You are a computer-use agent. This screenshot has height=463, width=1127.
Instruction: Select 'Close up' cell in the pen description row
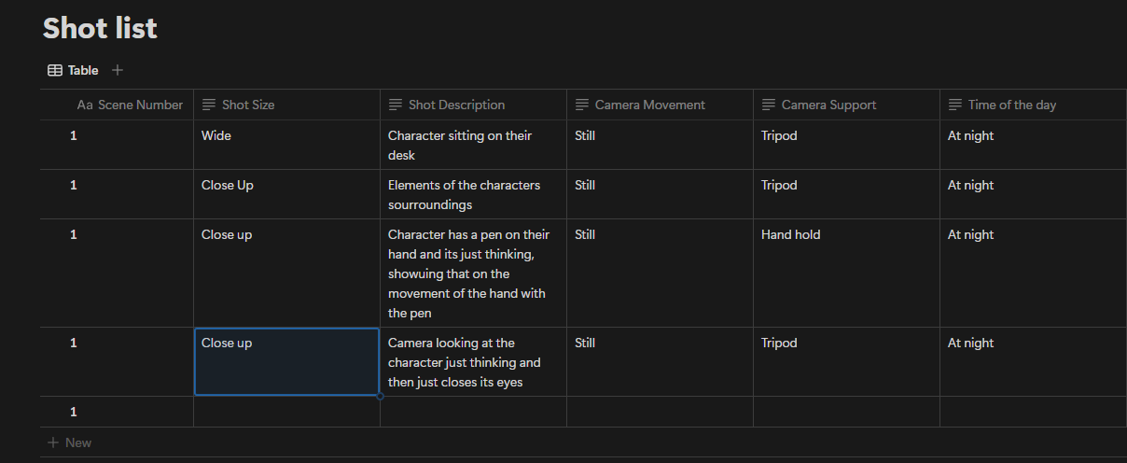pos(286,273)
